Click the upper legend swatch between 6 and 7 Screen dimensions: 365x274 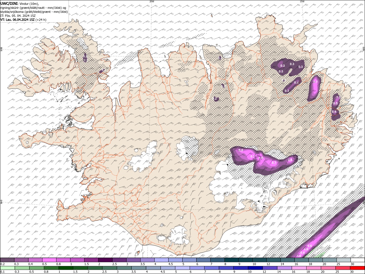pos(203,260)
